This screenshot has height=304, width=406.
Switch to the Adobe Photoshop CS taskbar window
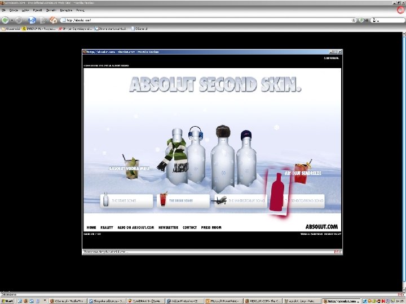click(x=184, y=301)
